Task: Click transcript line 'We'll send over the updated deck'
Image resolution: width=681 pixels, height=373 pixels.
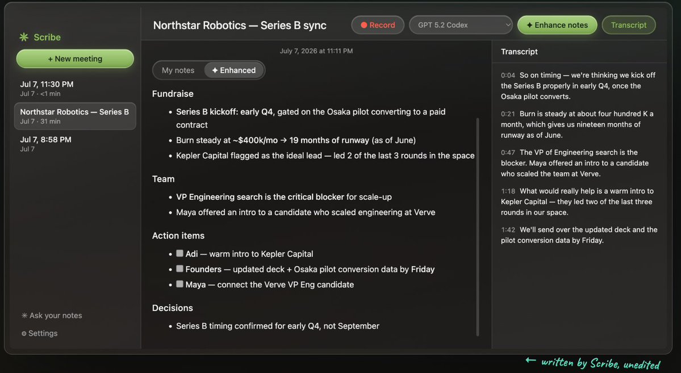Action: pyautogui.click(x=579, y=235)
